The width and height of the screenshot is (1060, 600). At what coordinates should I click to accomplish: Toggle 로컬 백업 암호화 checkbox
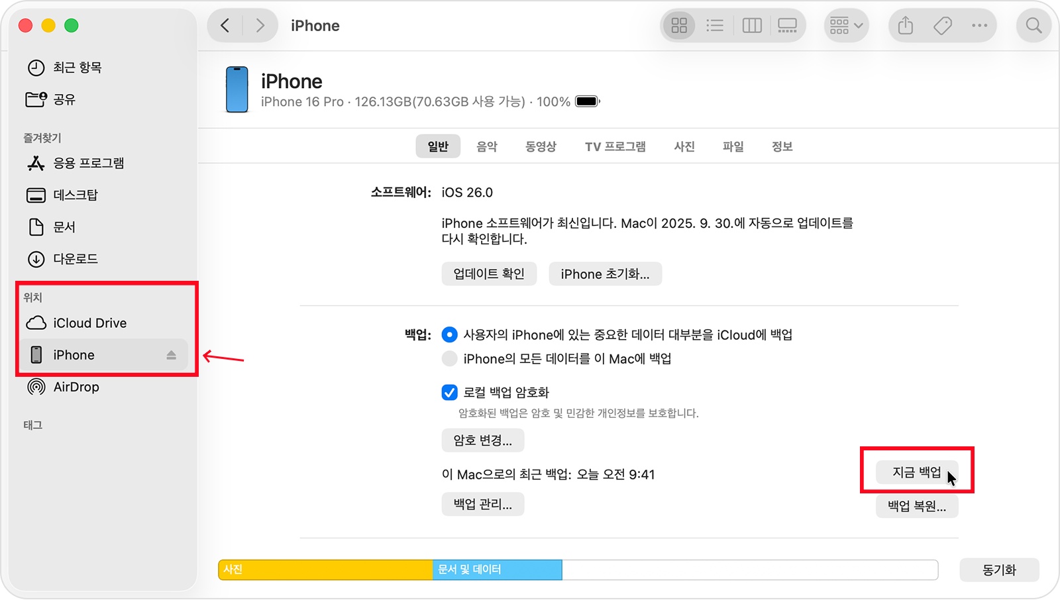[x=450, y=393]
